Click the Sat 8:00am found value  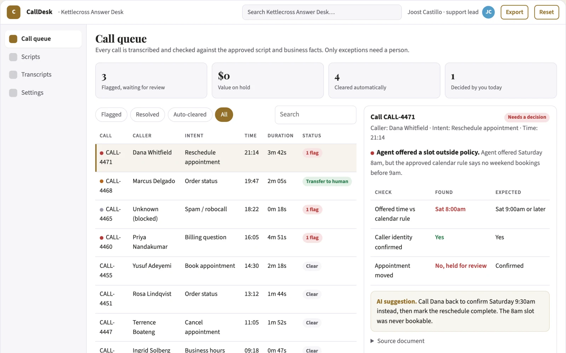point(450,209)
